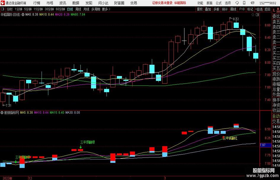Viewport: 280px width, 180px height.
Task: Click the MA20: 8.26 label
Action: (x=62, y=14)
